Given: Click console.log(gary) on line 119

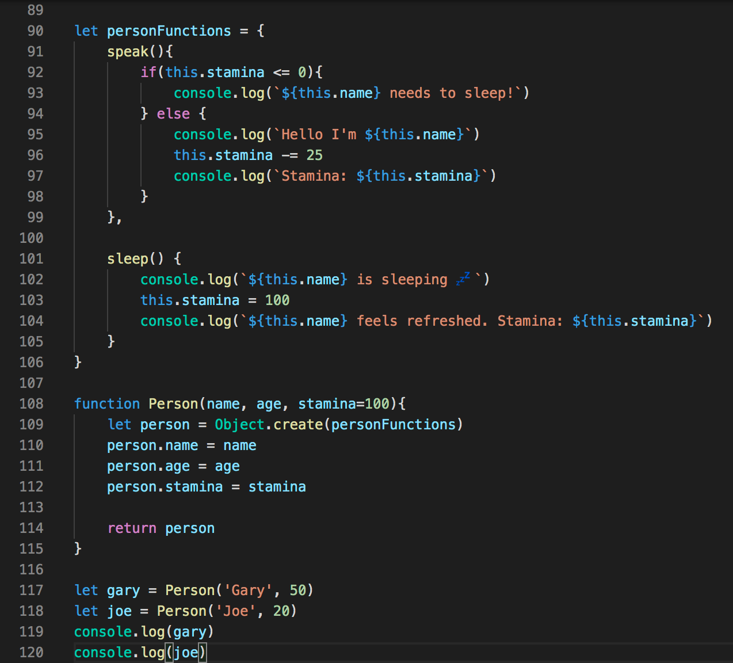Looking at the screenshot, I should (x=144, y=631).
